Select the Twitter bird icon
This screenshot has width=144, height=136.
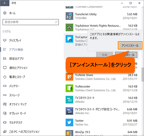click(x=69, y=122)
